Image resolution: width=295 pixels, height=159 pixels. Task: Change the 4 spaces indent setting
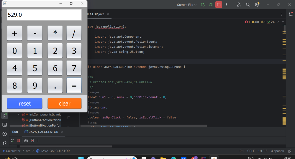(x=277, y=151)
